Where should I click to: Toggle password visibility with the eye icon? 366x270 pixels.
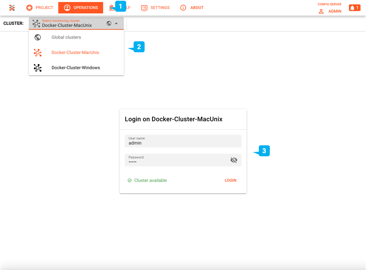pos(234,160)
